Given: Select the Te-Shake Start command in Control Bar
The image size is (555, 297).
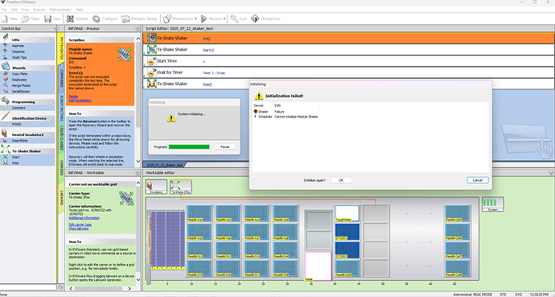Looking at the screenshot, I should tap(15, 157).
